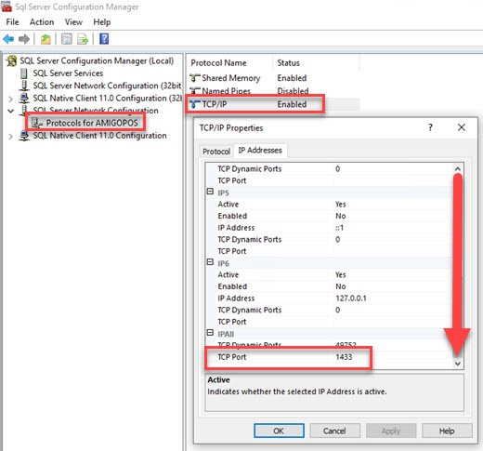Click the Cancel button
483x451 pixels.
[x=334, y=431]
